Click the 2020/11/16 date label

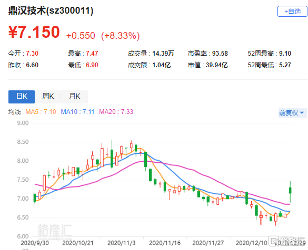coord(165,243)
